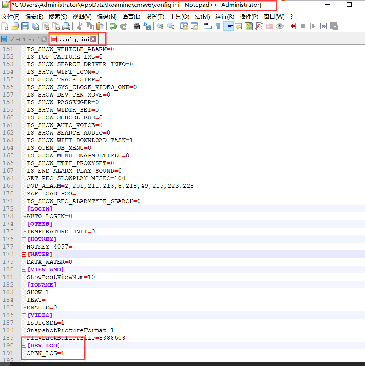Click line number 163 in margin
The height and width of the screenshot is (366, 365).
(x=8, y=140)
